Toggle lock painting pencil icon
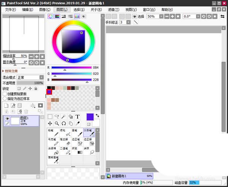Image resolution: width=228 pixels, height=187 pixels. [25, 89]
